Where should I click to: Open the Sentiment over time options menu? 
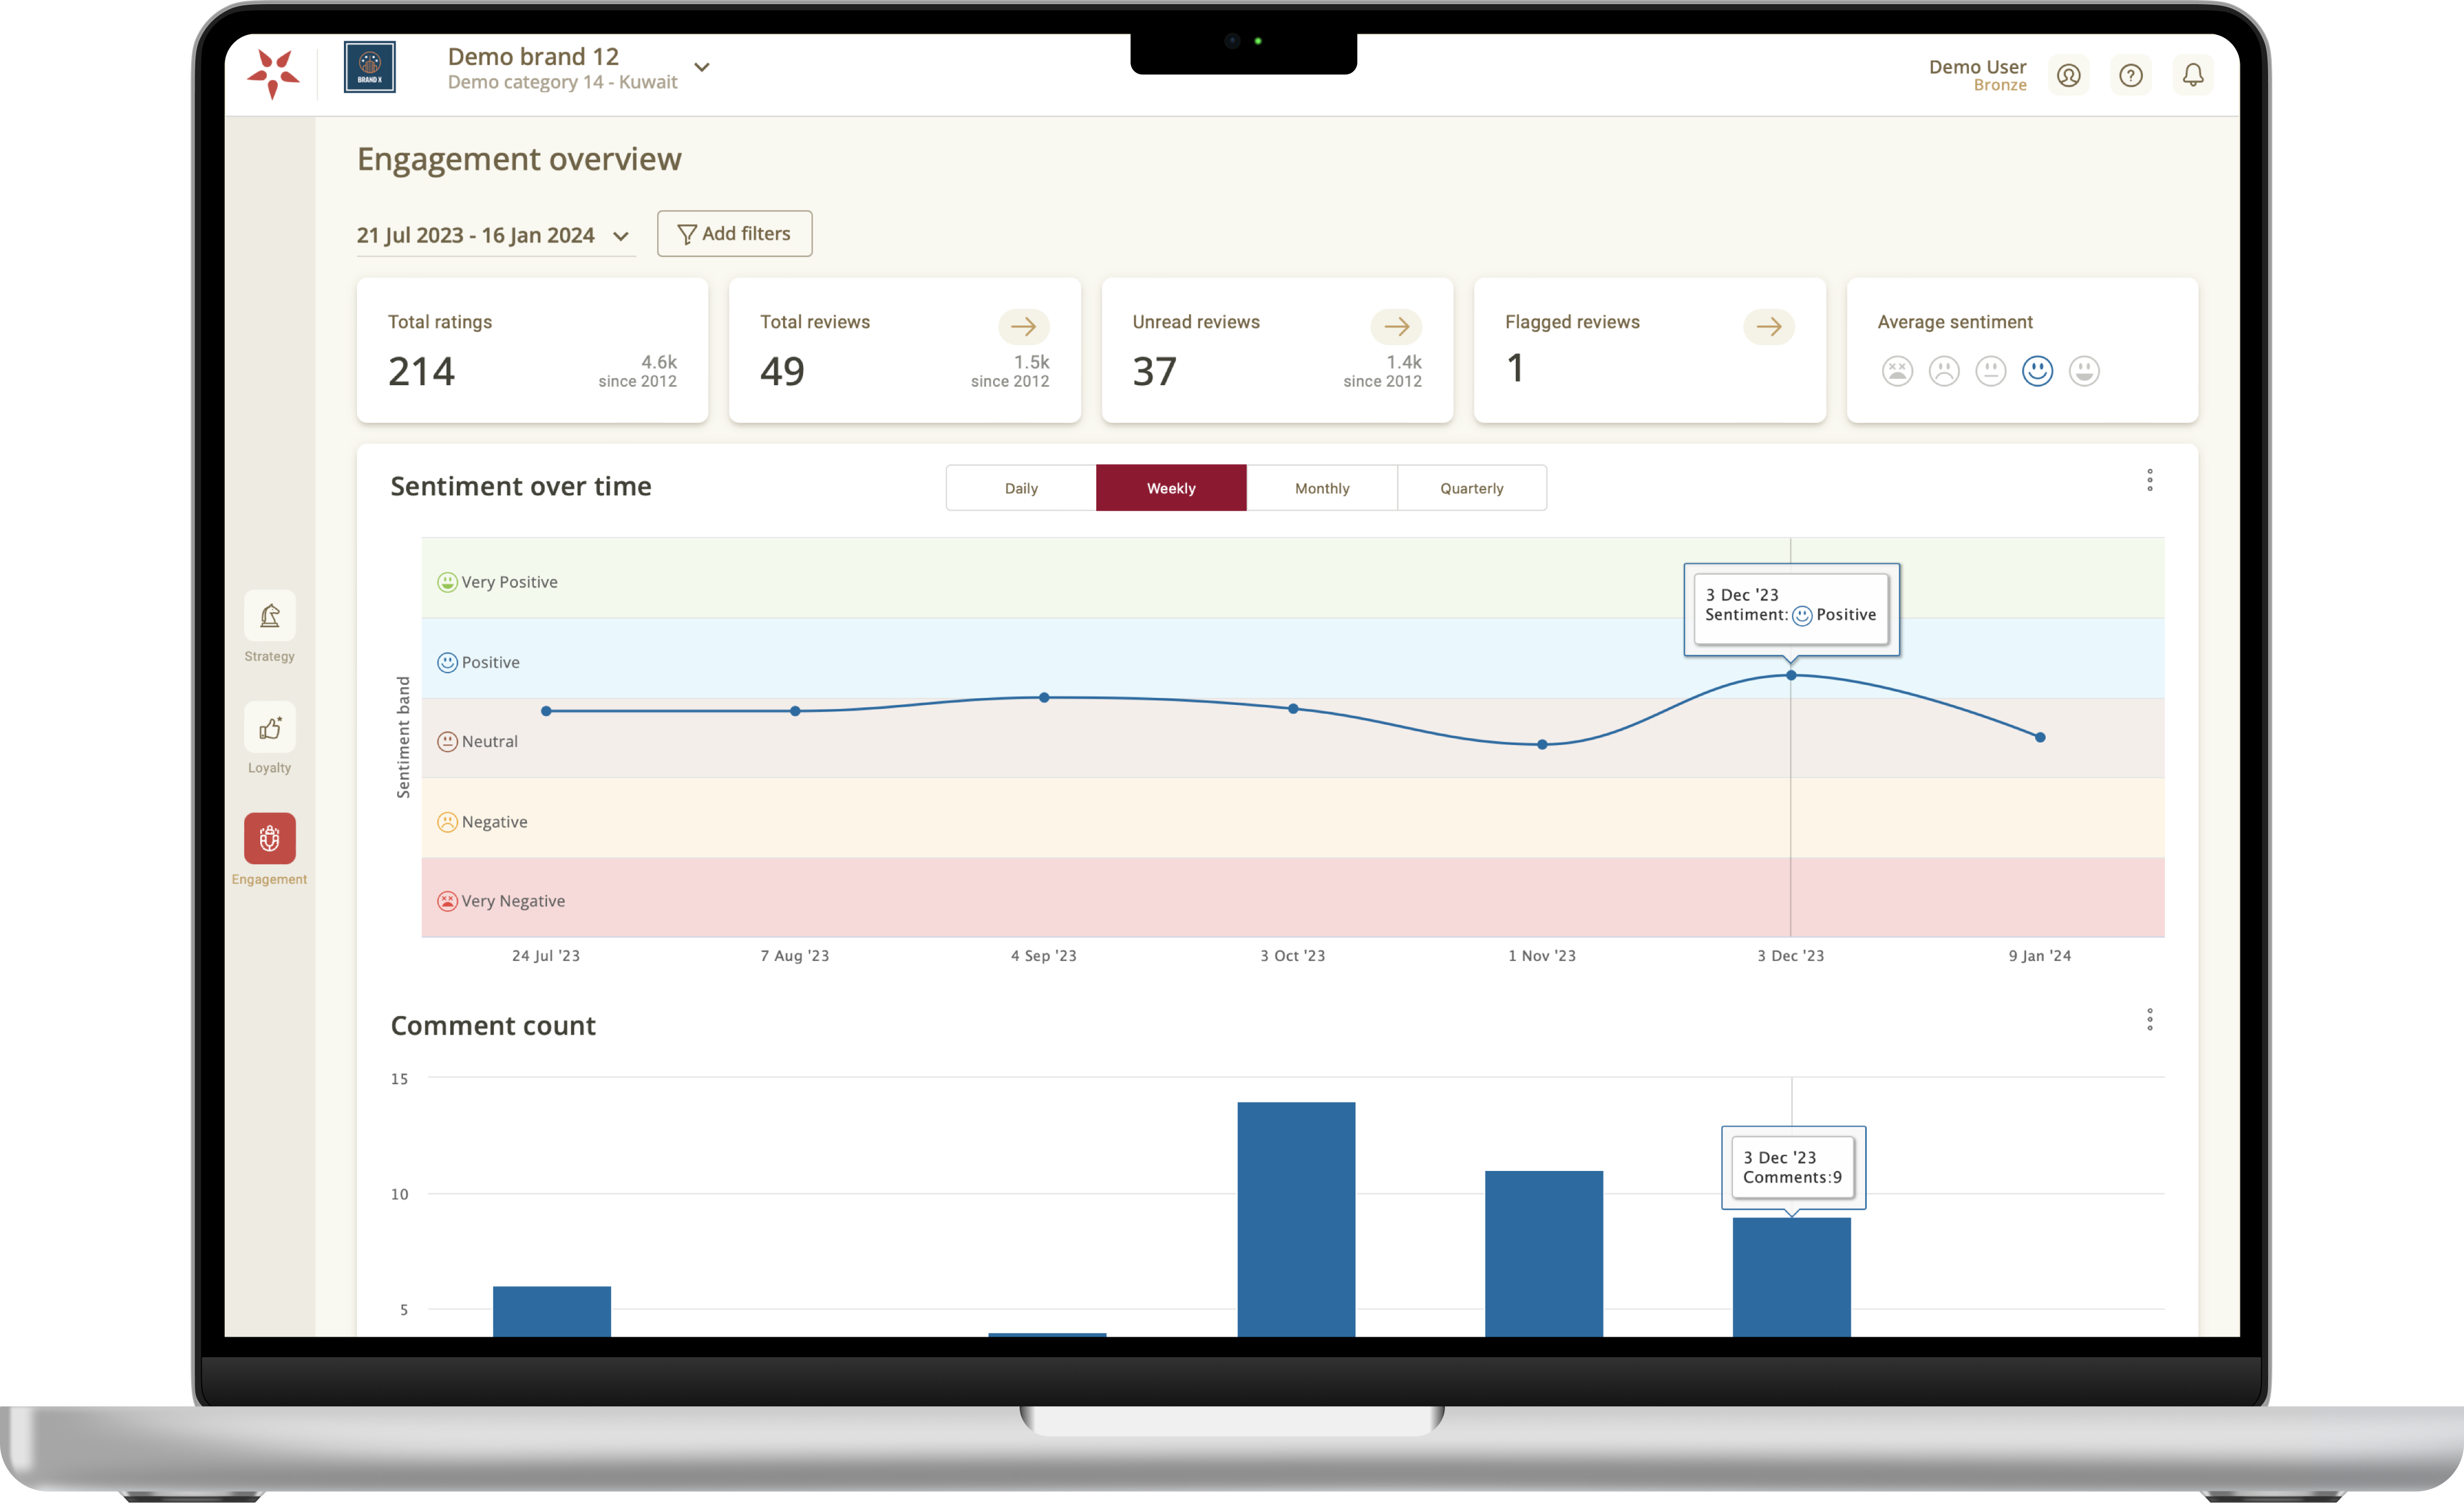click(2149, 480)
